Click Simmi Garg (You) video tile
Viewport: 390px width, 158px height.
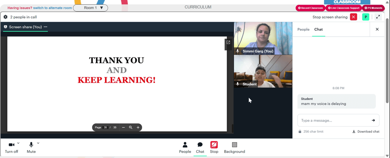tap(263, 38)
